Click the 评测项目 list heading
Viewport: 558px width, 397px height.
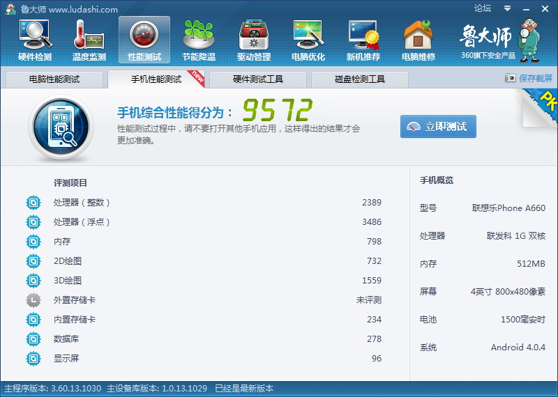coord(70,183)
